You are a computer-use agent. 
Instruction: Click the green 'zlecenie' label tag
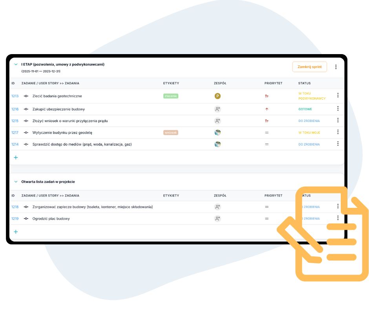tap(171, 96)
